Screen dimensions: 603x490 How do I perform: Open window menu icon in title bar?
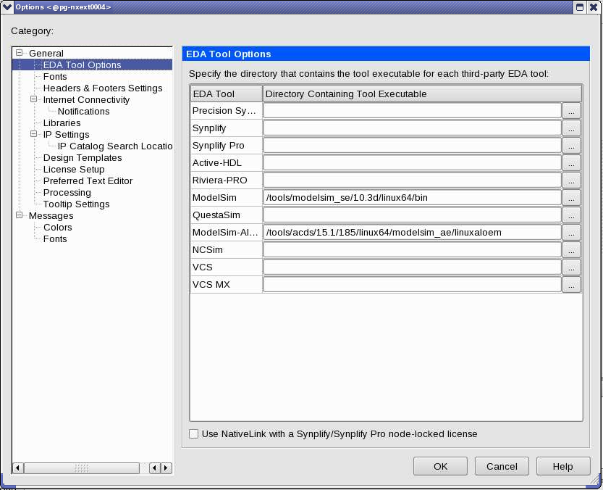pyautogui.click(x=7, y=7)
